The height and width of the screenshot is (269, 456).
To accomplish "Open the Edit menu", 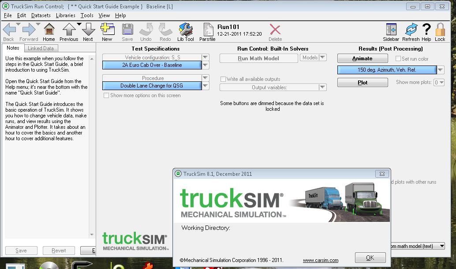I will (22, 15).
